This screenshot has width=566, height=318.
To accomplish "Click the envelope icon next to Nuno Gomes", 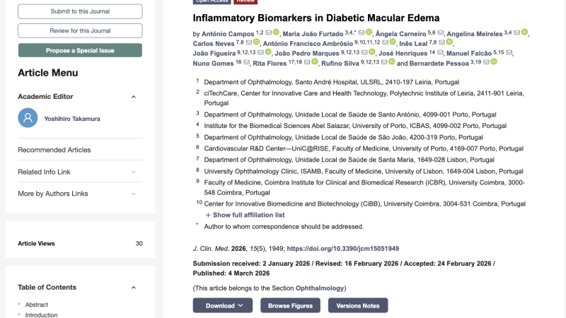I will [247, 62].
